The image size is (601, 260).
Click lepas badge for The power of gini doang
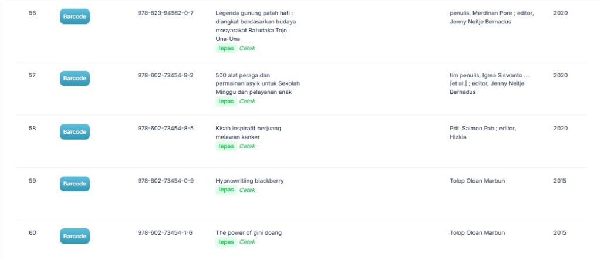click(226, 242)
